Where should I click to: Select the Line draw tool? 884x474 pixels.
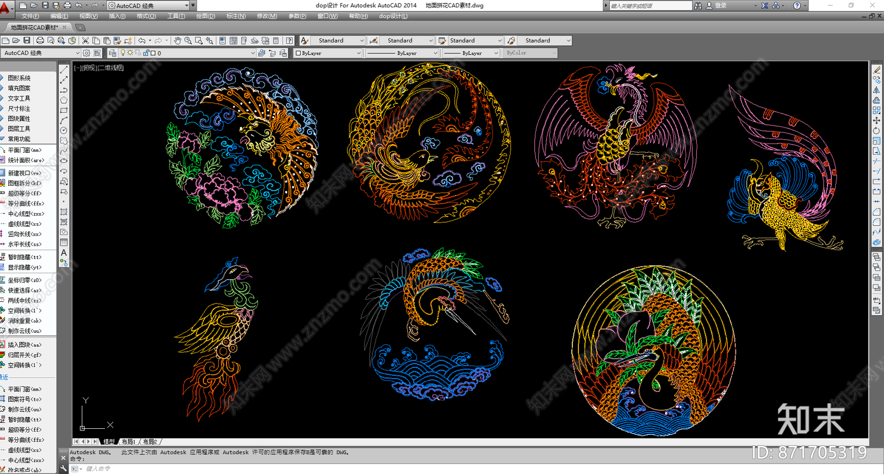click(x=64, y=70)
